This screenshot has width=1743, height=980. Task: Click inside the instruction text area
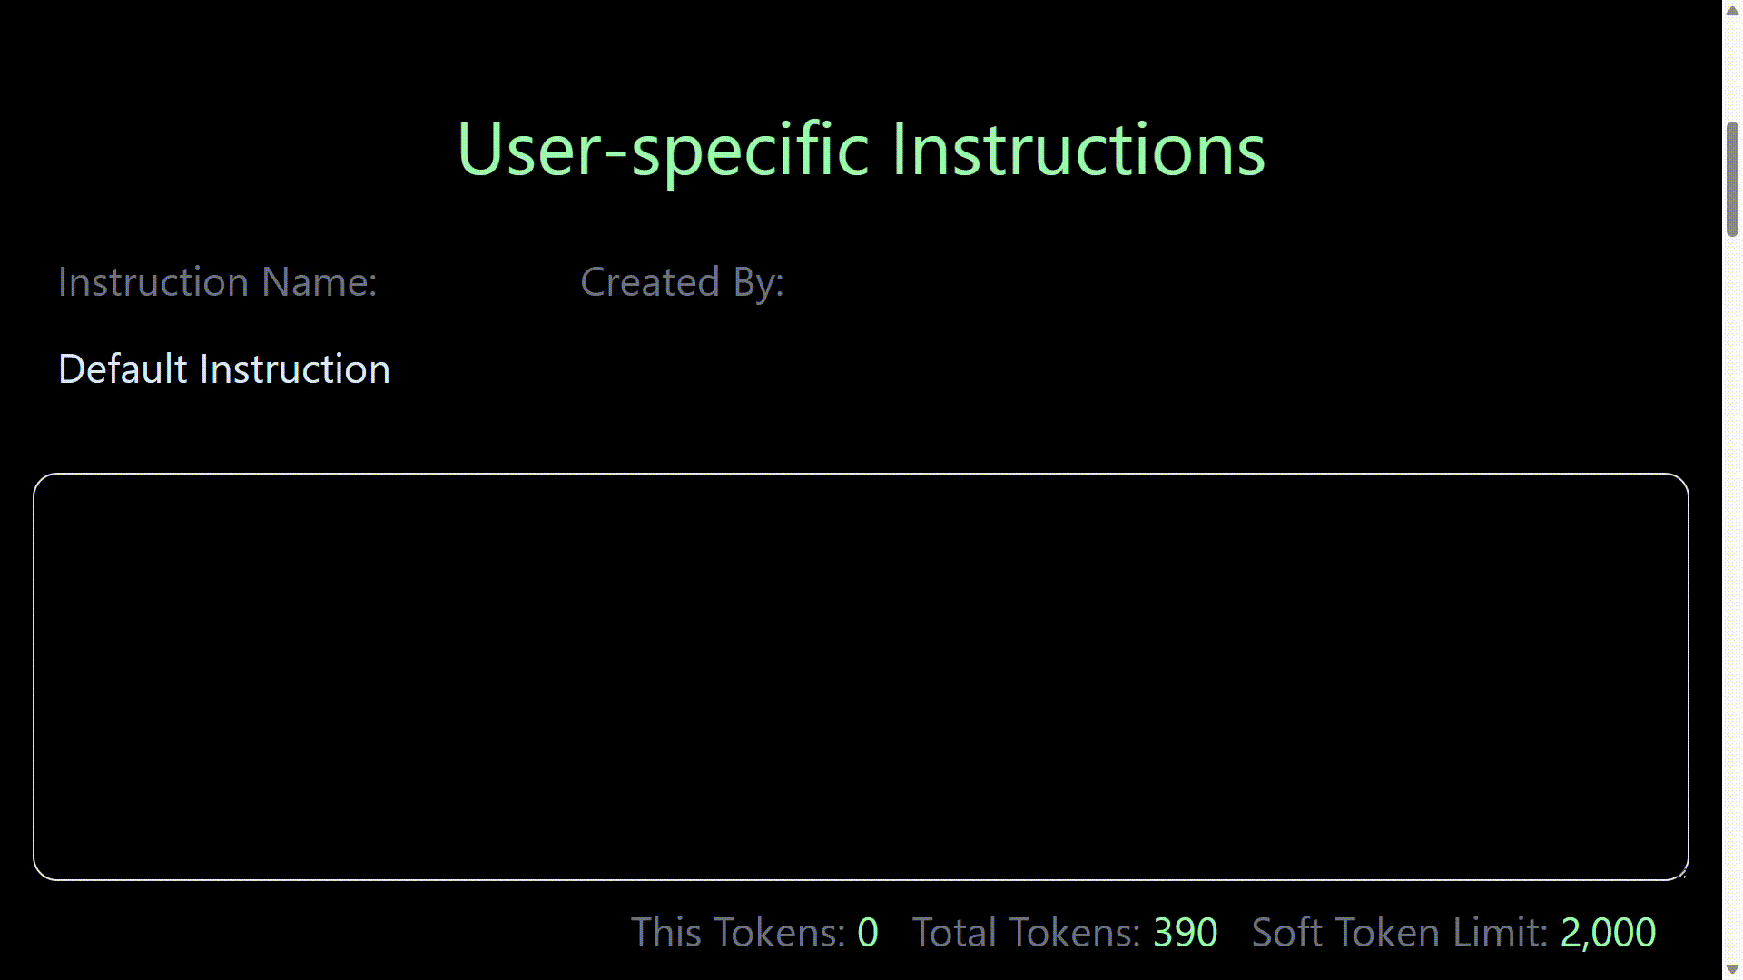point(862,676)
